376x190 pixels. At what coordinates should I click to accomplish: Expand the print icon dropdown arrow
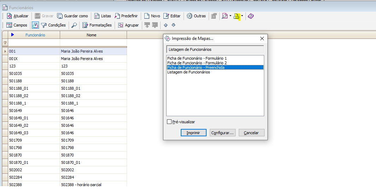[242, 16]
